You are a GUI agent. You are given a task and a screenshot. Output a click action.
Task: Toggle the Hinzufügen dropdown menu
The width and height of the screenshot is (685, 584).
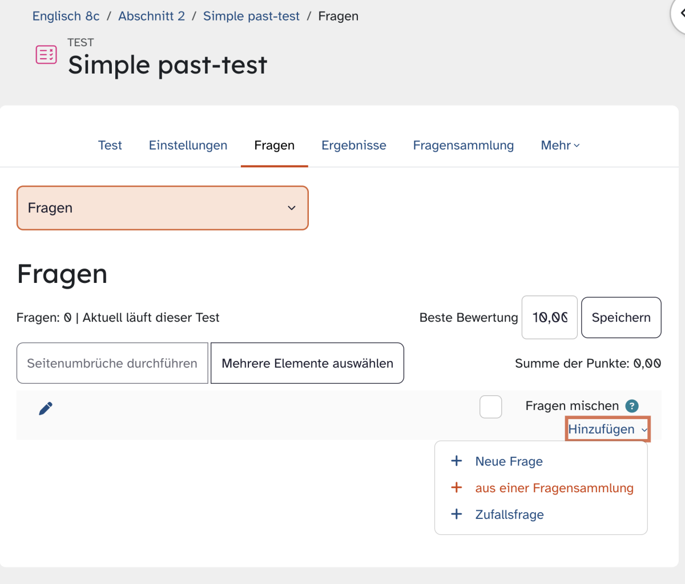pos(608,429)
